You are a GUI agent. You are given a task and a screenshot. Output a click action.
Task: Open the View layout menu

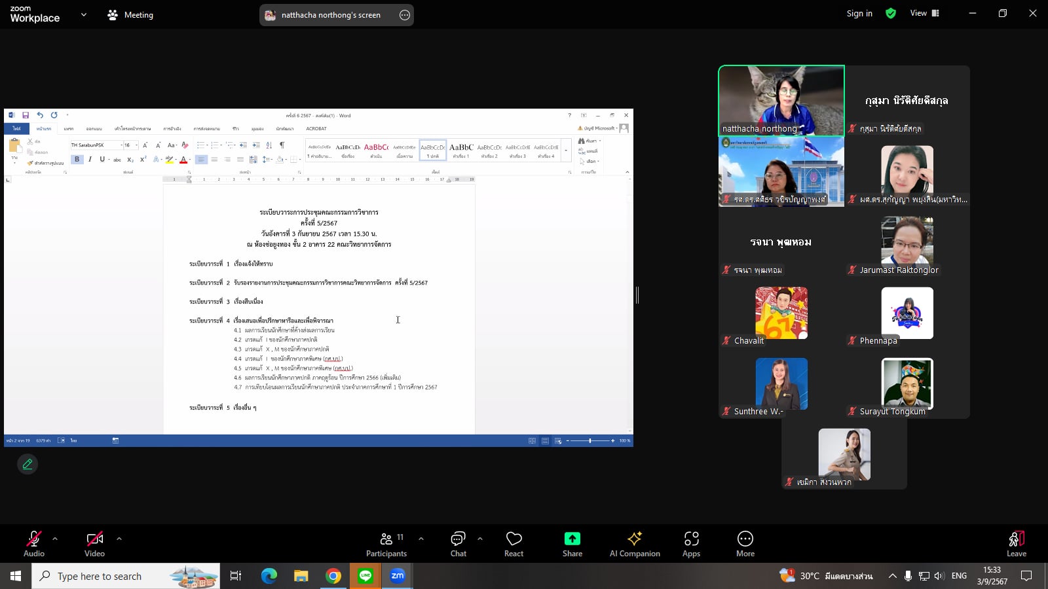pyautogui.click(x=924, y=13)
